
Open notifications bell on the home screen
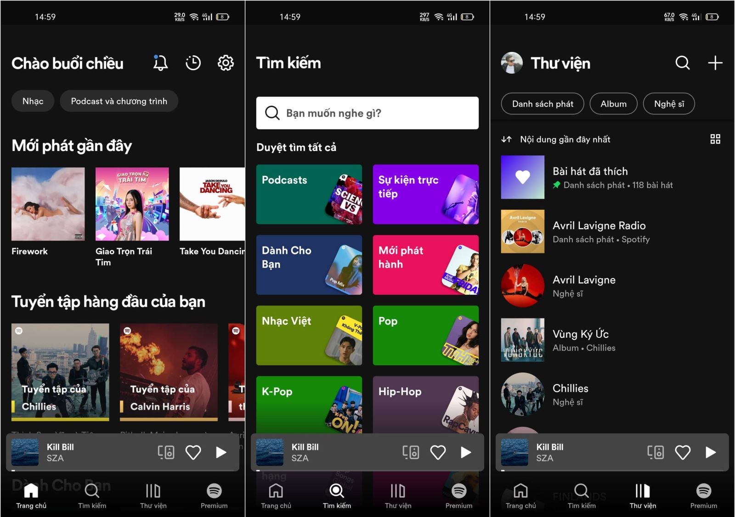click(x=160, y=63)
